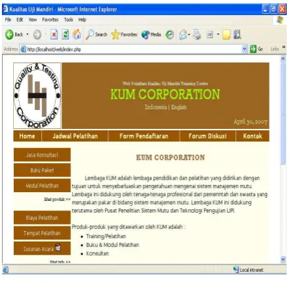Click the Local intranet zone icon
The width and height of the screenshot is (290, 283).
pos(236,270)
